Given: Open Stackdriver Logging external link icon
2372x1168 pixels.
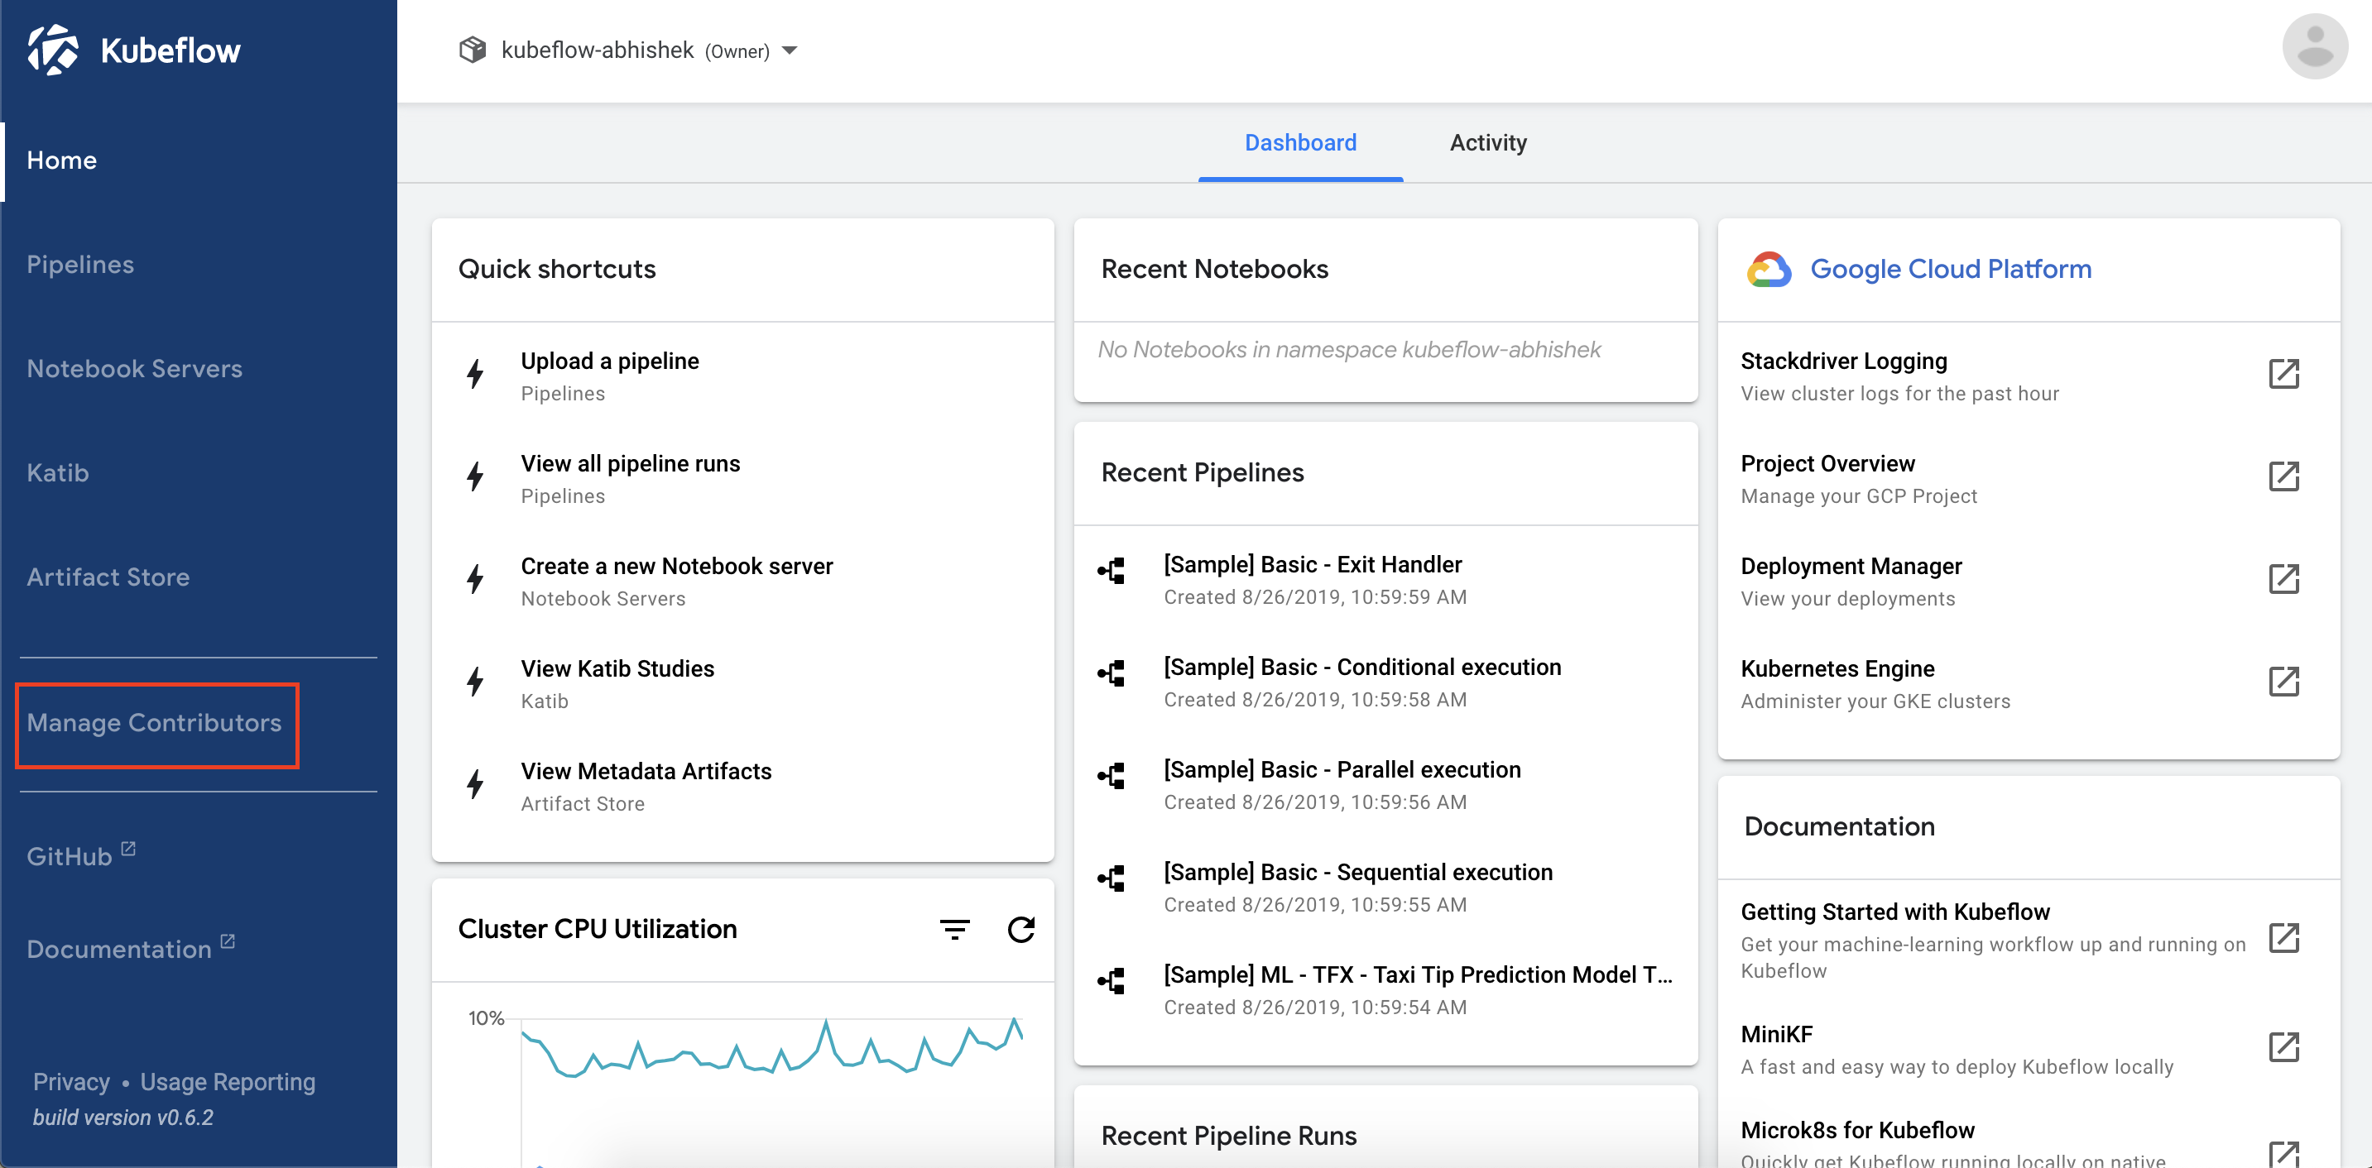Looking at the screenshot, I should (2283, 374).
